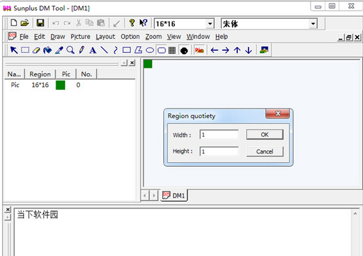The image size is (363, 256).
Task: Click the Pic column header
Action: tap(66, 74)
